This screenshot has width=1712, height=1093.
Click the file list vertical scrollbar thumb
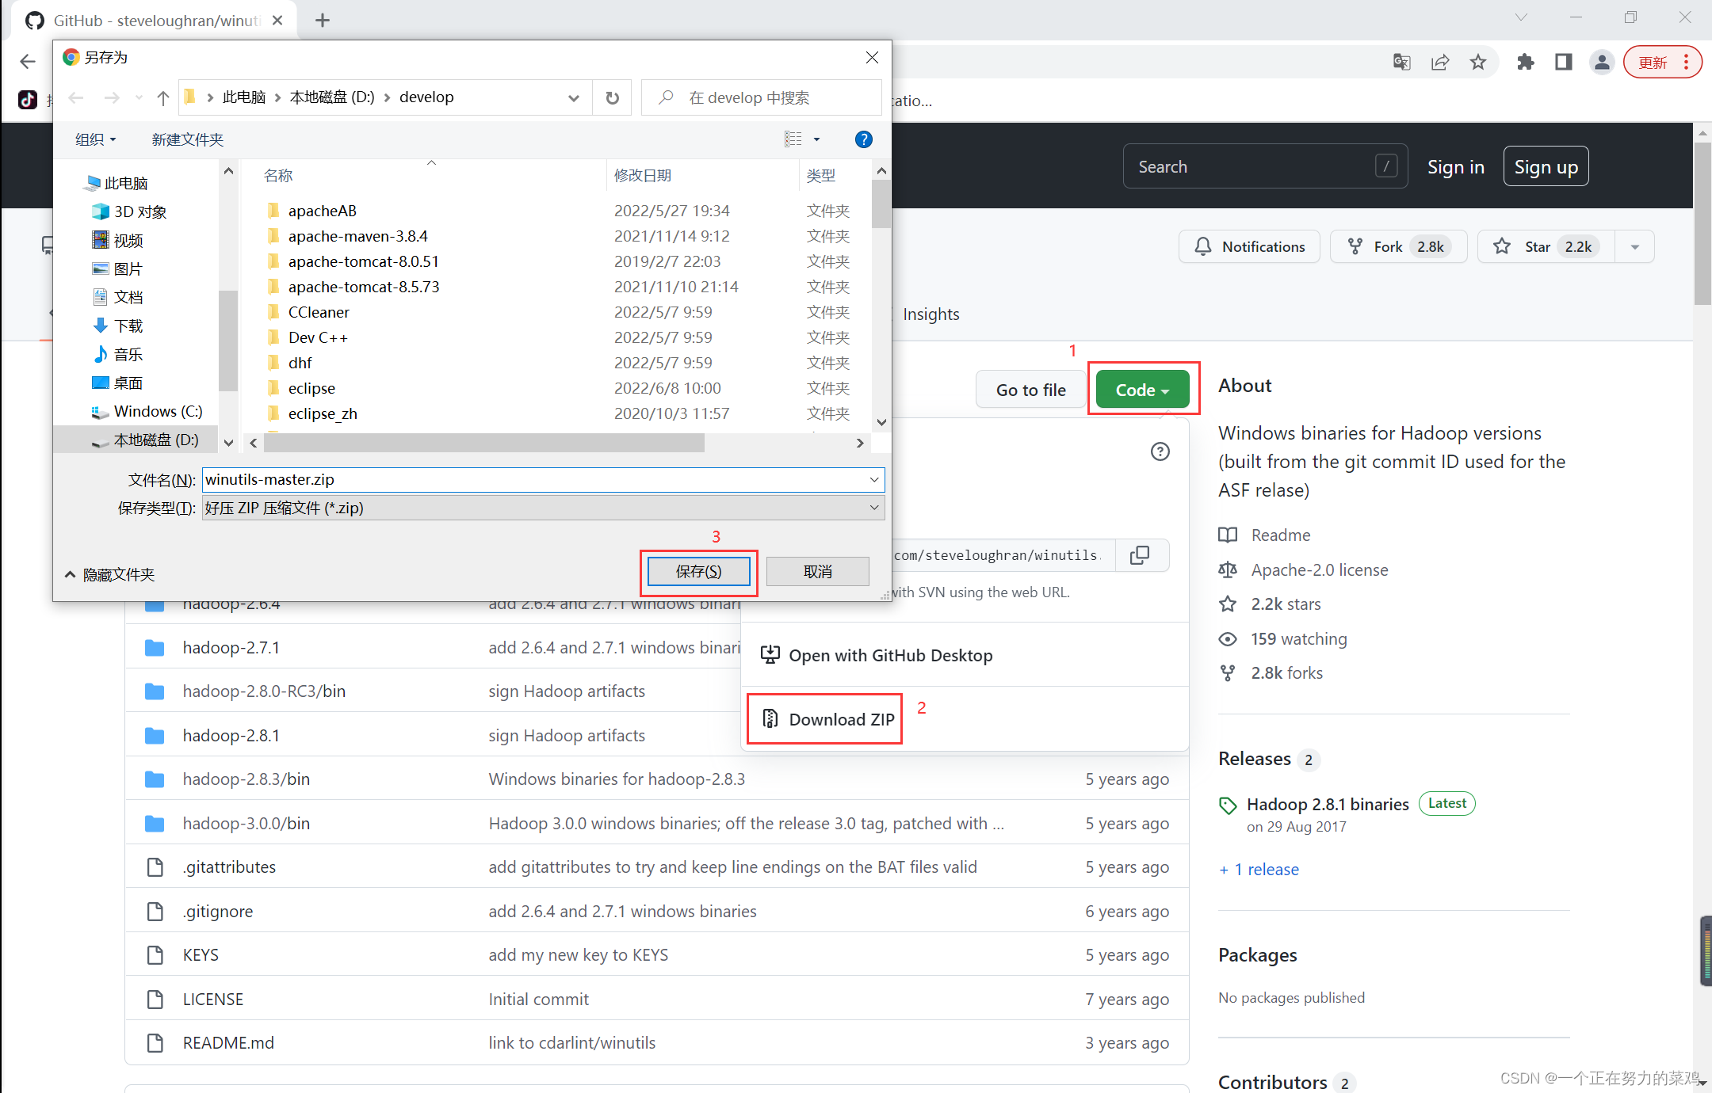pyautogui.click(x=881, y=204)
